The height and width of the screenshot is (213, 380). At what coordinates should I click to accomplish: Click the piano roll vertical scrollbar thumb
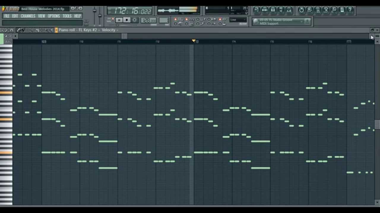(377, 125)
